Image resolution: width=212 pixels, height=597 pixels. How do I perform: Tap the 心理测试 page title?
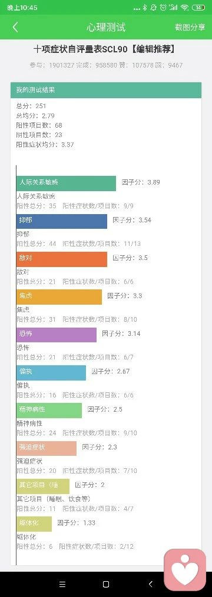coord(105,27)
